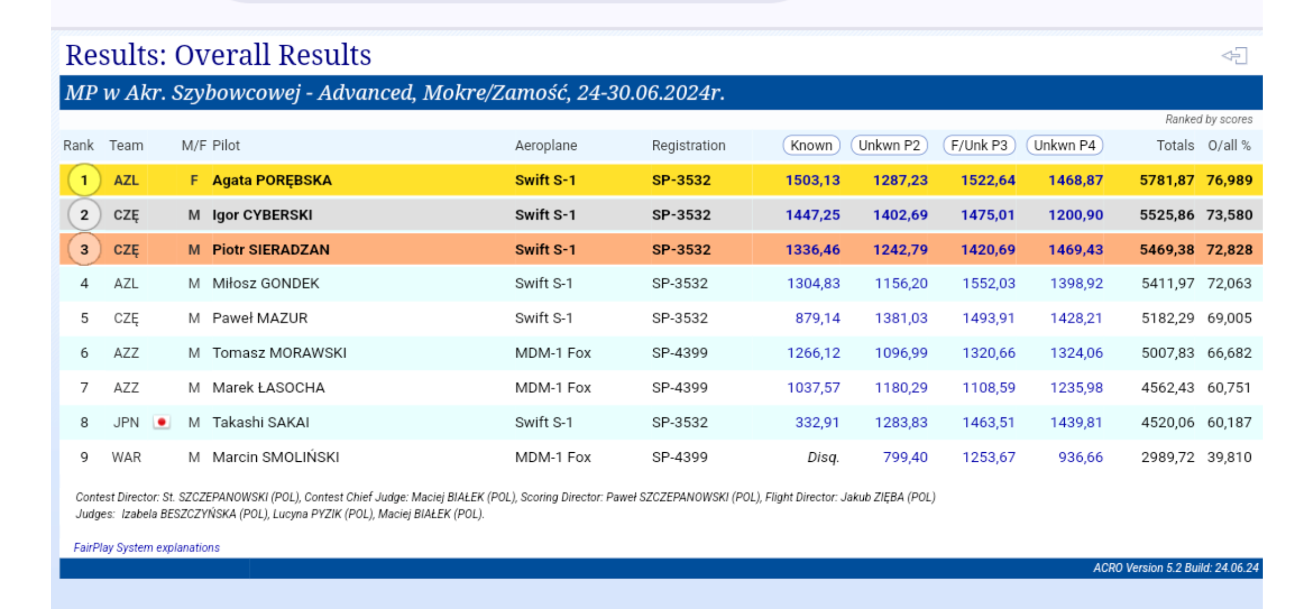This screenshot has width=1305, height=609.
Task: Click Tomasz MORAWSKI's F/Unk P3 score 1320,66
Action: point(988,353)
